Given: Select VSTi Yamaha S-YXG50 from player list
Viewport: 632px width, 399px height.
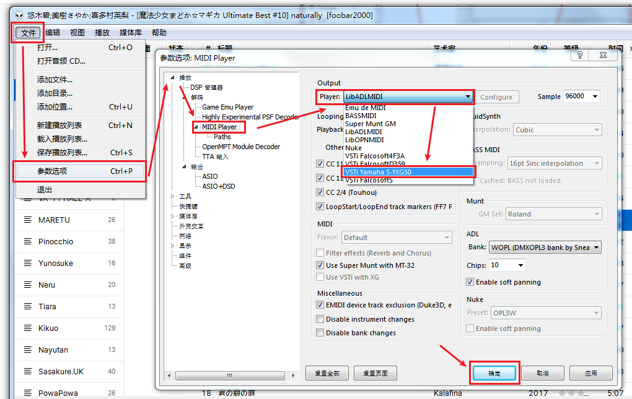Looking at the screenshot, I should 378,172.
